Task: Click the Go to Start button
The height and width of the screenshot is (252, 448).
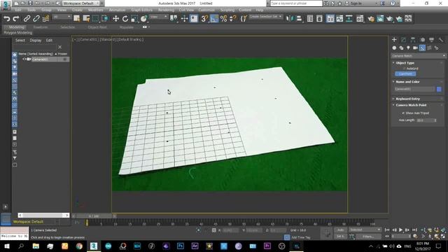Action: 387,230
